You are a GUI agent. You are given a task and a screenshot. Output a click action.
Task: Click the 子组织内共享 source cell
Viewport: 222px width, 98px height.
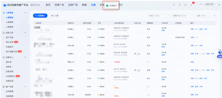(x=180, y=38)
